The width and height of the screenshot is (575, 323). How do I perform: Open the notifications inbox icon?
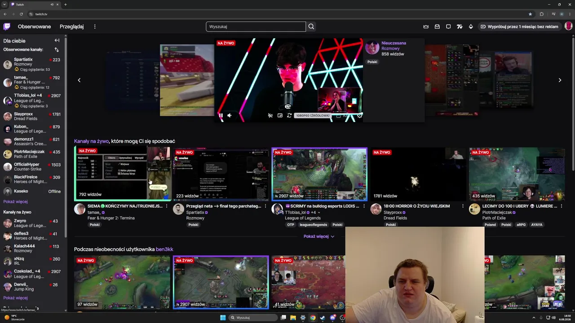(437, 26)
